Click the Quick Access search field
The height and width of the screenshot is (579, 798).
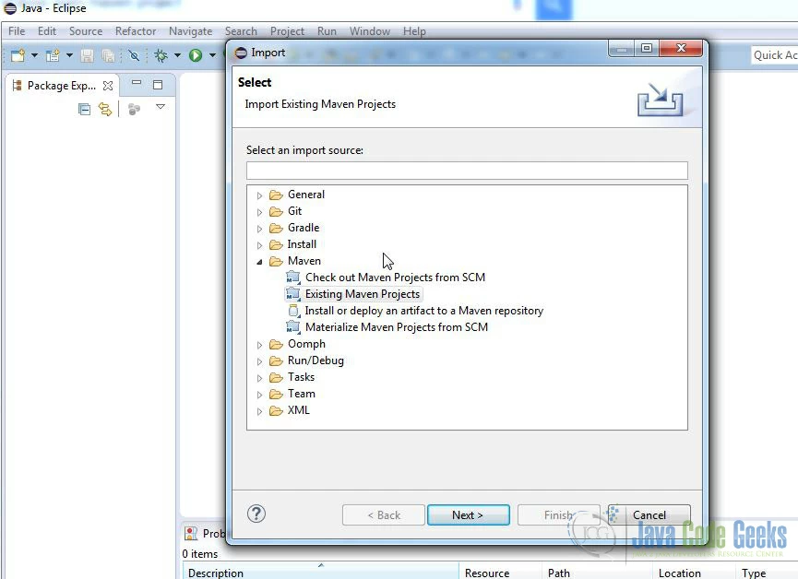[x=774, y=55]
